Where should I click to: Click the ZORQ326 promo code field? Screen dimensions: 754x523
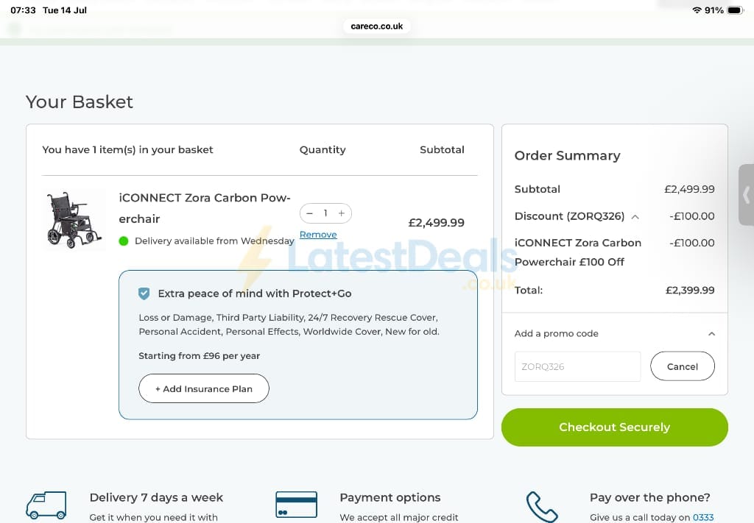[577, 366]
